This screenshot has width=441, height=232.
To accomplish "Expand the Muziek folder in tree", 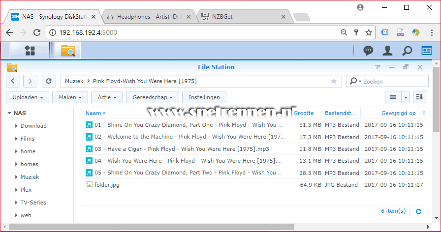I will pos(16,177).
